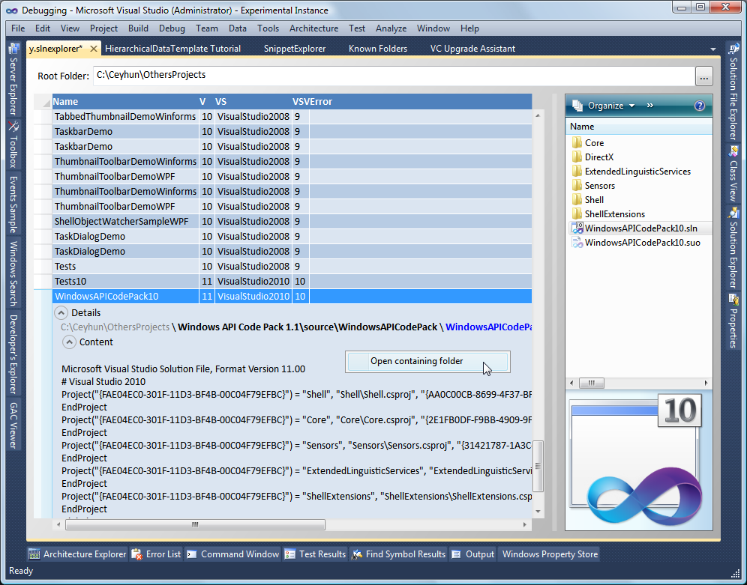747x585 pixels.
Task: Open the Toolbox side panel icon
Action: pyautogui.click(x=13, y=127)
